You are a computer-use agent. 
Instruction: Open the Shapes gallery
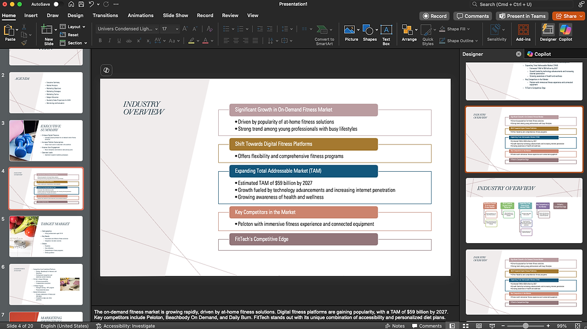pos(369,33)
